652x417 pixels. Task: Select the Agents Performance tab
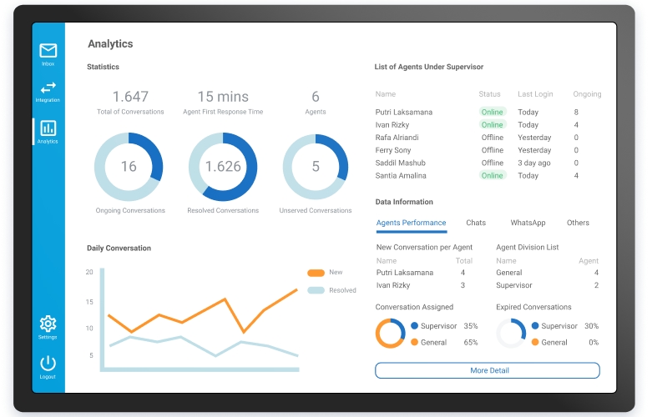pos(411,223)
